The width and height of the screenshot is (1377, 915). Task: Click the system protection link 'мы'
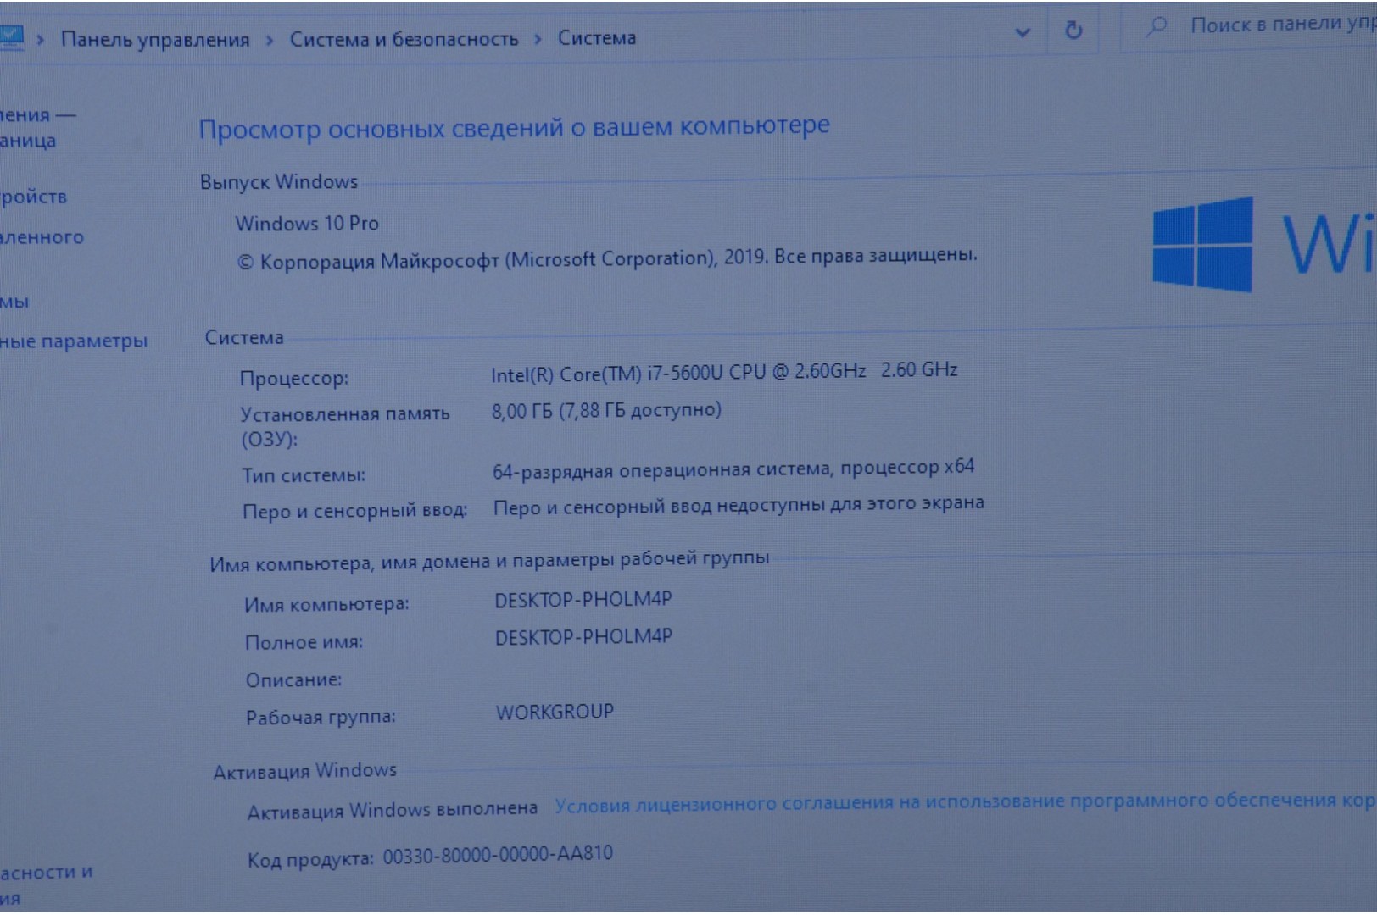point(14,302)
